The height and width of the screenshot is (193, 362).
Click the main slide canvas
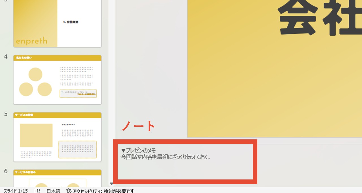(x=274, y=69)
